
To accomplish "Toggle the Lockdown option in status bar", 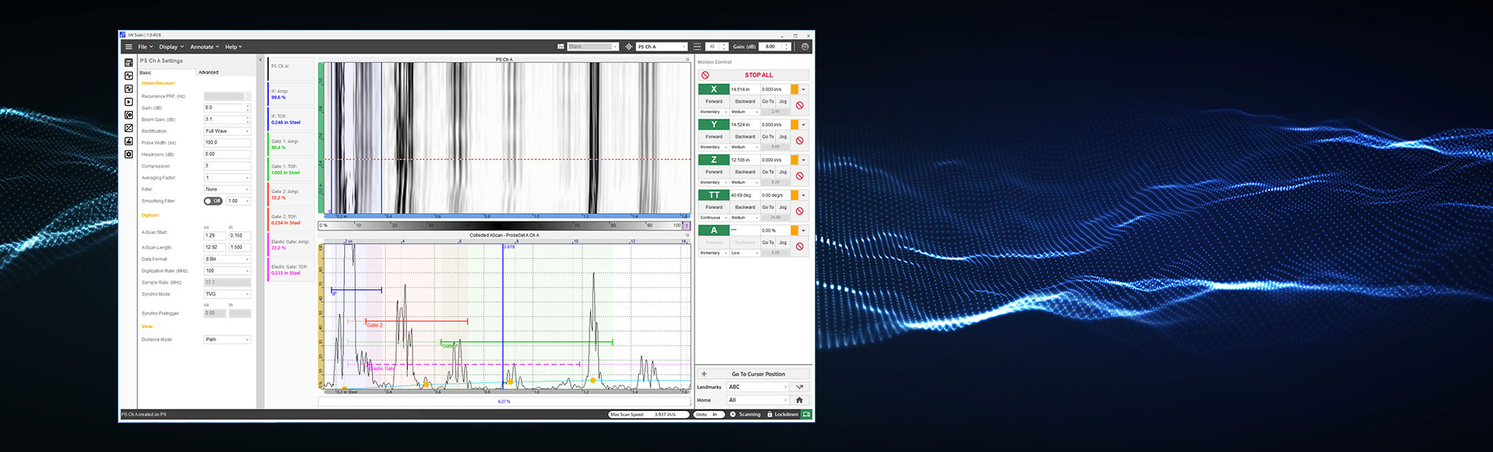I will coord(782,414).
